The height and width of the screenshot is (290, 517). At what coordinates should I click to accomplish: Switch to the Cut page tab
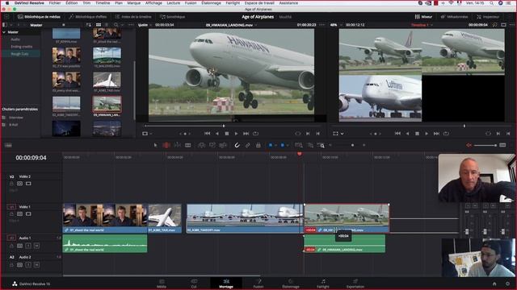pyautogui.click(x=194, y=283)
